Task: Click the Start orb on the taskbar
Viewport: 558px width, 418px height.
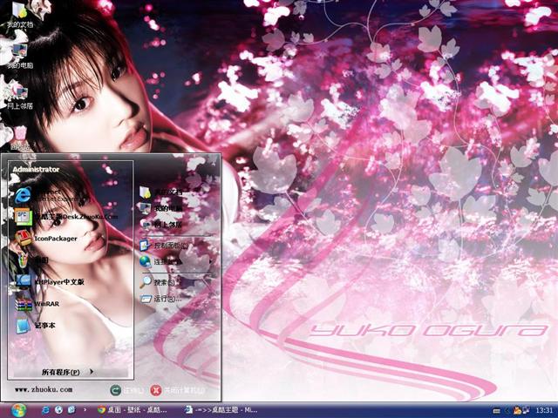Action: (x=19, y=408)
